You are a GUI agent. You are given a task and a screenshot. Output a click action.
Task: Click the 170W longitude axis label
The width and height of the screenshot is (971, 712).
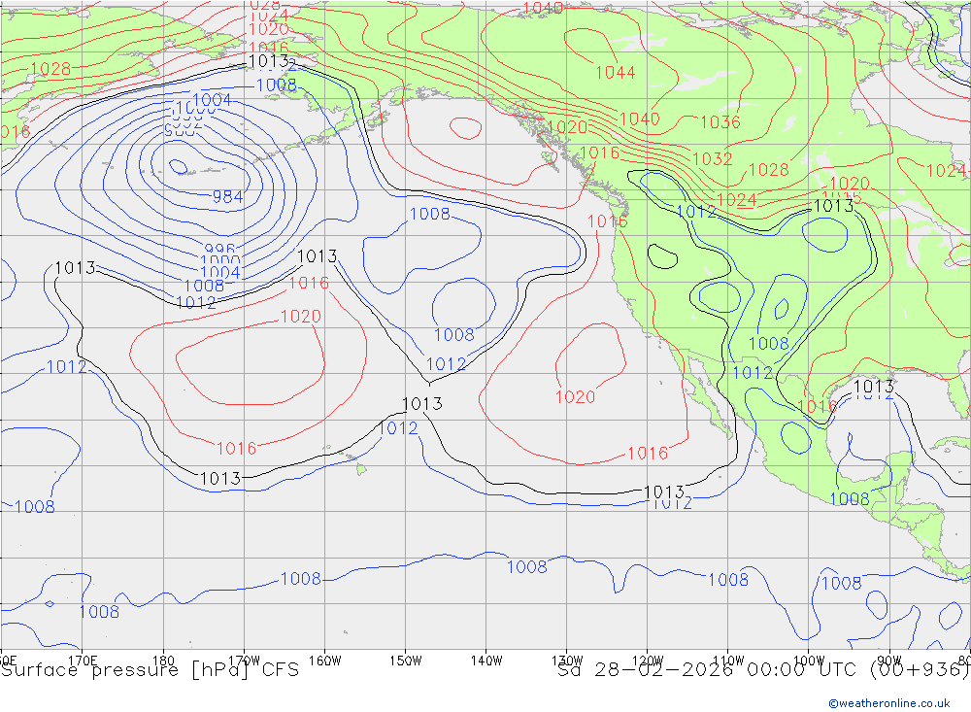[244, 660]
